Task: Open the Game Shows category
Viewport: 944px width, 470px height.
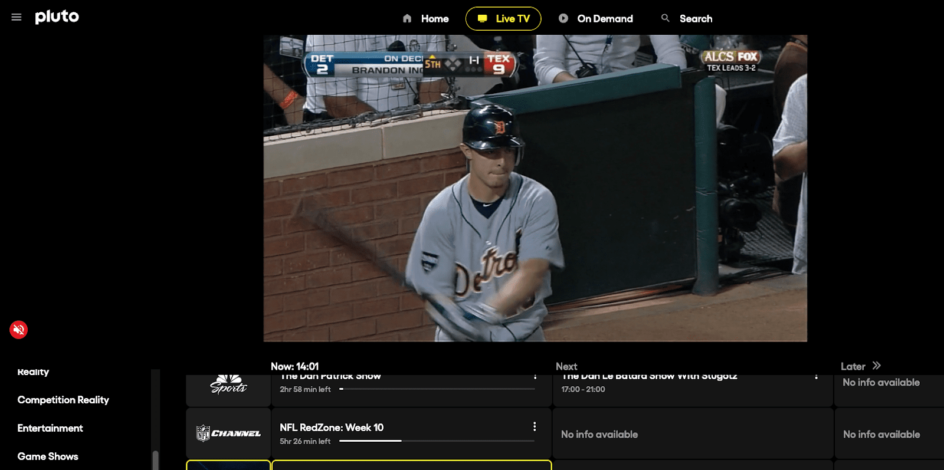Action: coord(48,456)
